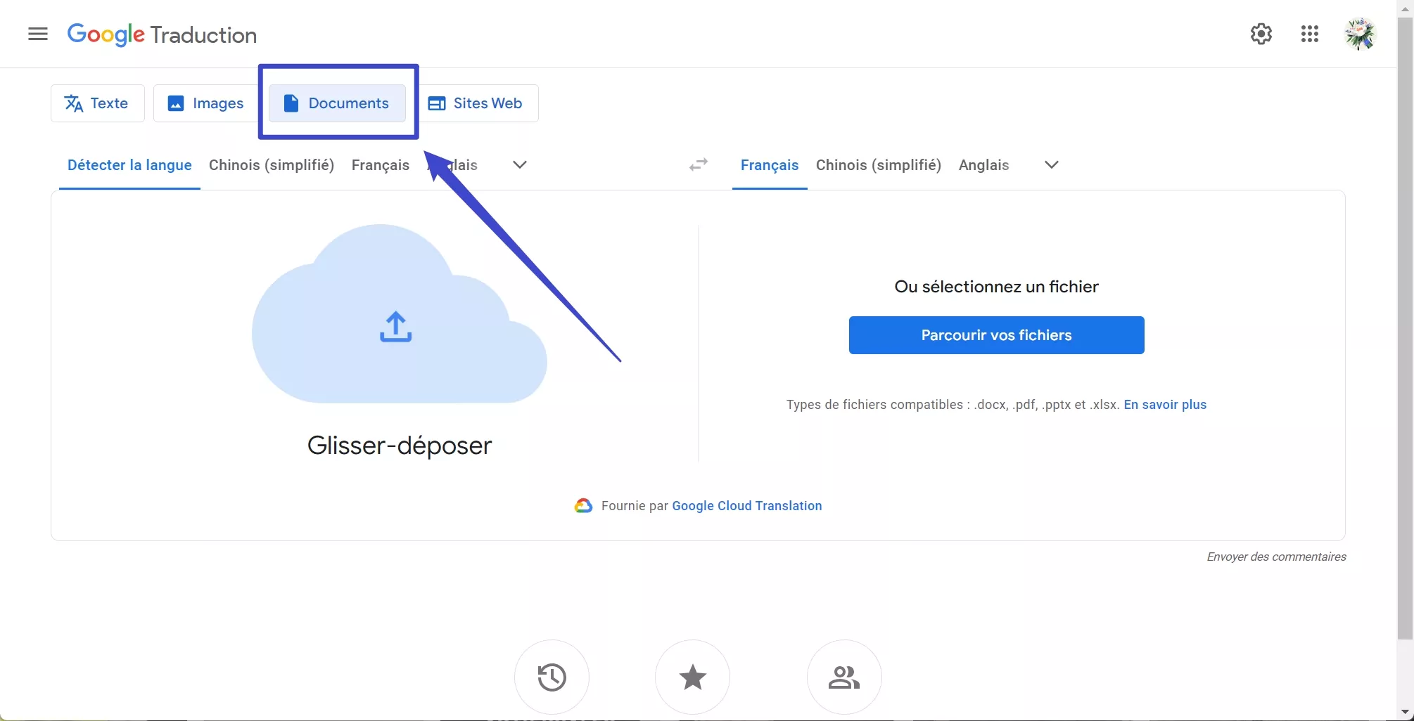The image size is (1414, 721).
Task: Switch to the Texte tab
Action: coord(97,103)
